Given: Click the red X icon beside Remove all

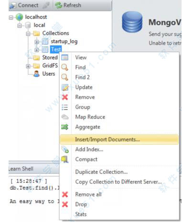Looking at the screenshot, I should click(65, 194).
